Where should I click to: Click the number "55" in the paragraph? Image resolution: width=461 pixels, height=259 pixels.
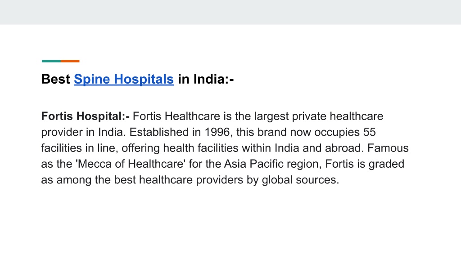[369, 132]
